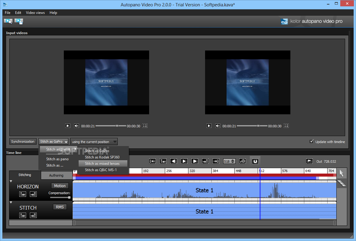The width and height of the screenshot is (356, 241).
Task: Click the Out point flag icon
Action: pos(309,161)
